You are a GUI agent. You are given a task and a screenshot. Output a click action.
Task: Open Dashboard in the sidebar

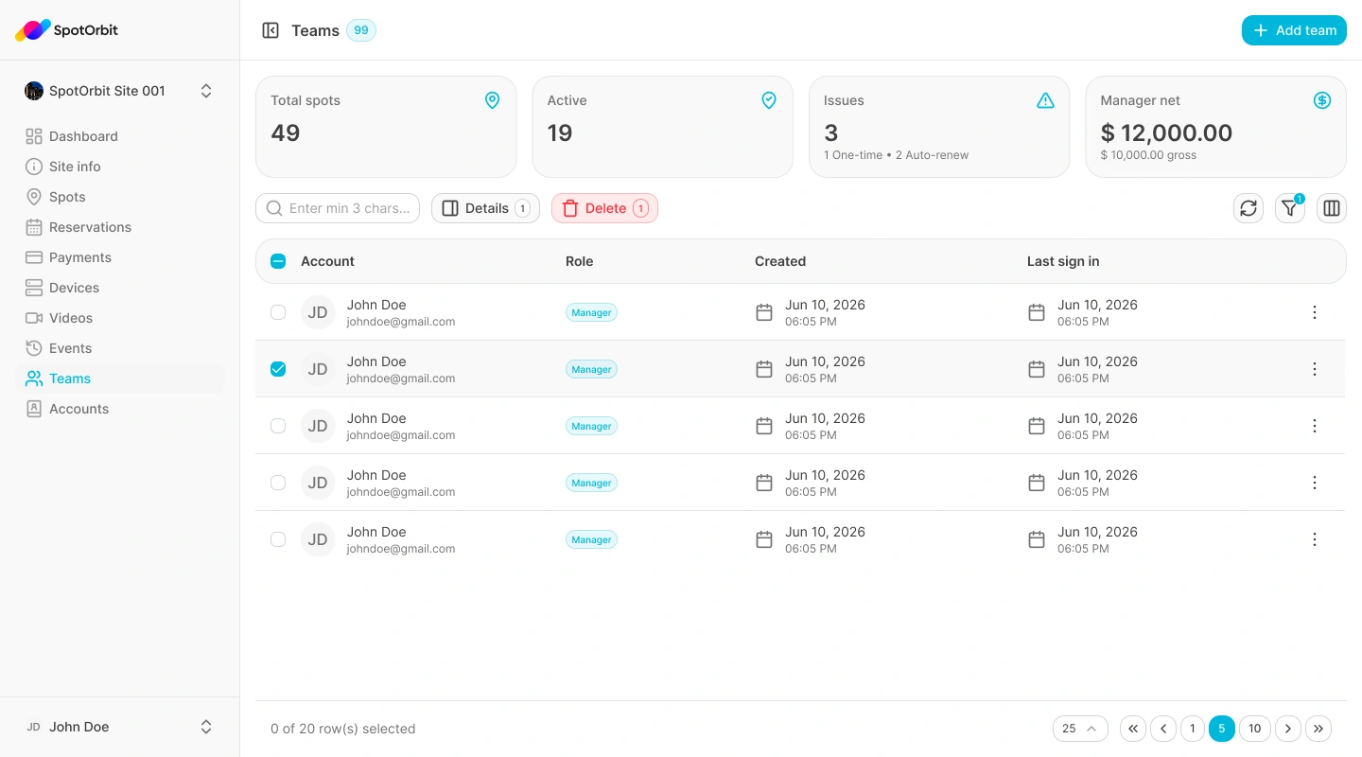tap(120, 136)
